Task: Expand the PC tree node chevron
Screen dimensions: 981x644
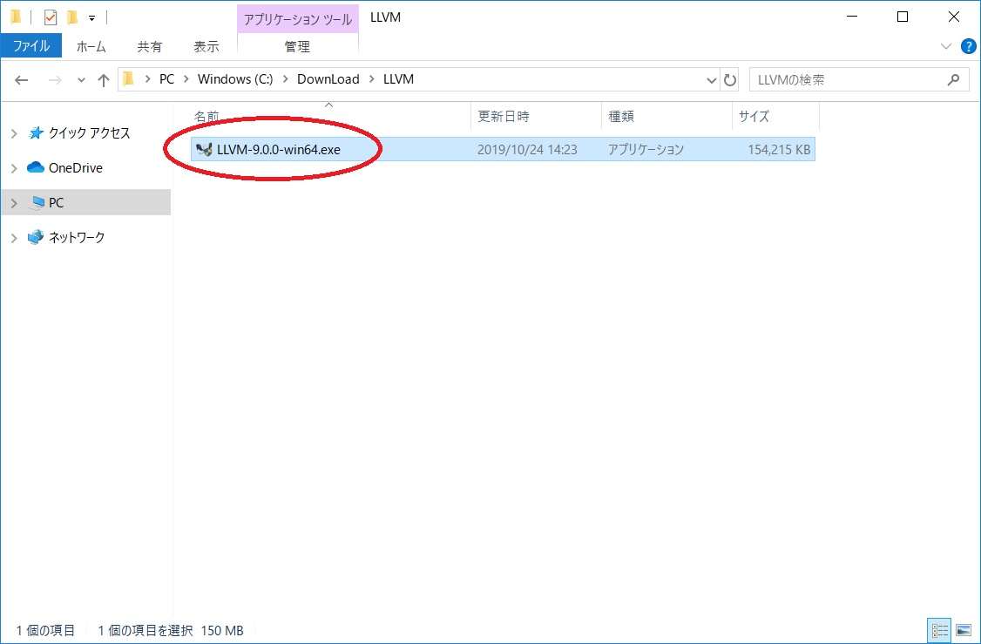Action: (14, 202)
